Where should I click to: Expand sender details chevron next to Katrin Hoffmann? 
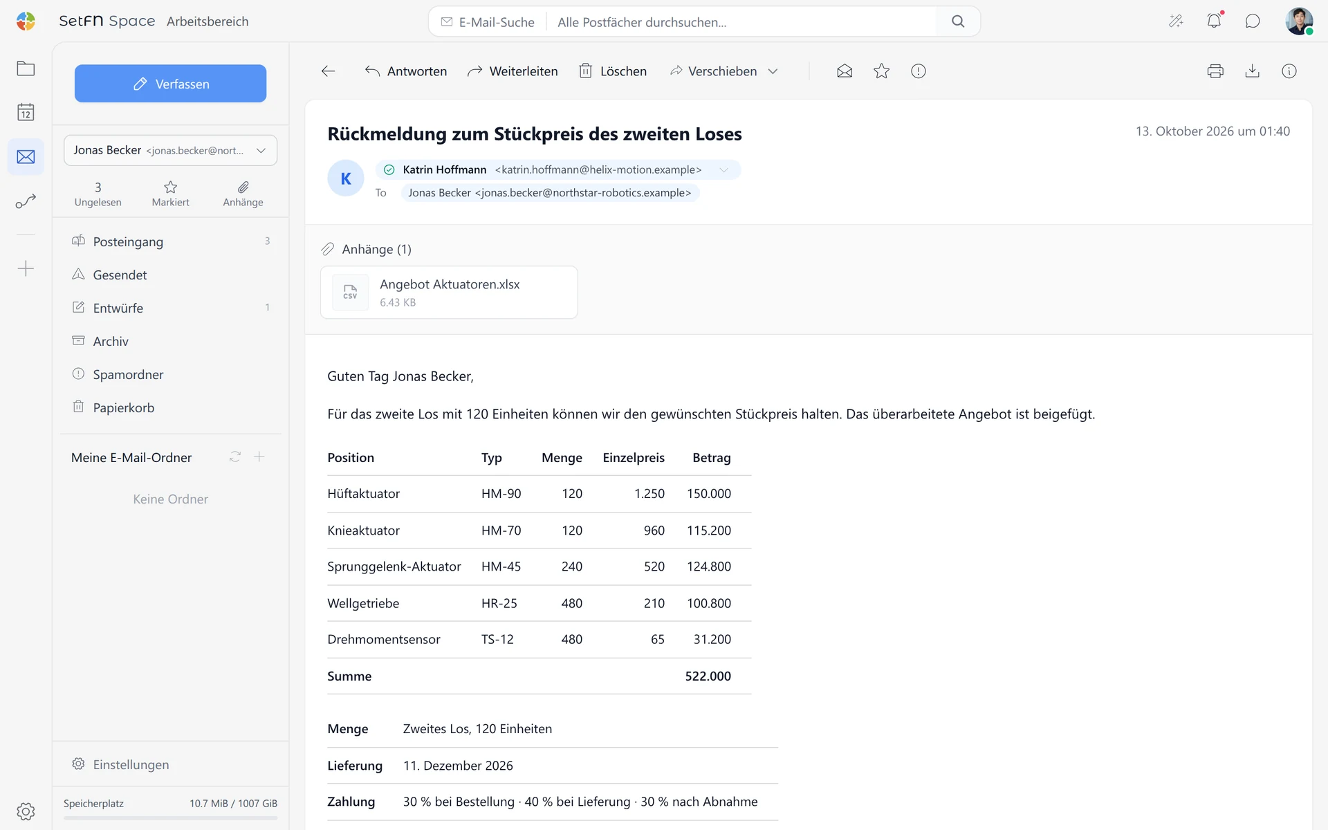tap(724, 170)
